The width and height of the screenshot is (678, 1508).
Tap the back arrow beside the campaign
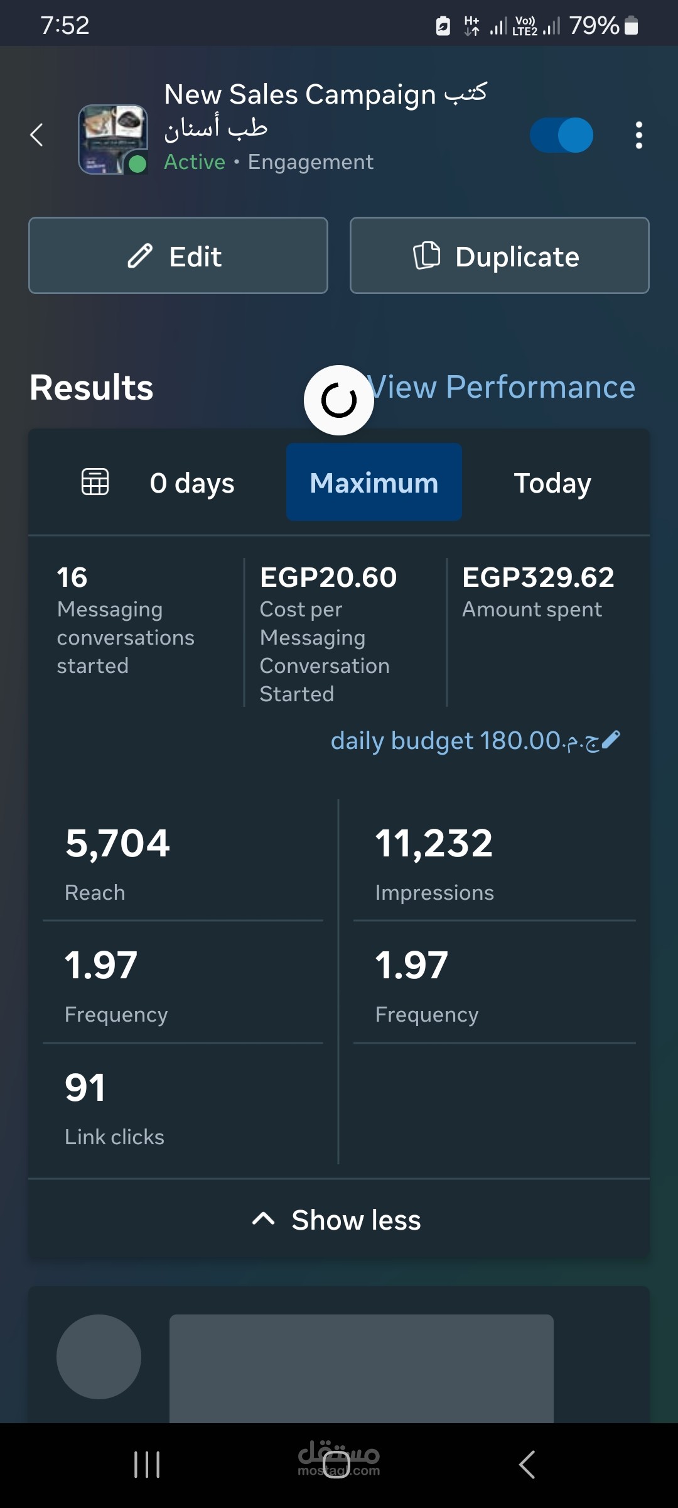(37, 134)
